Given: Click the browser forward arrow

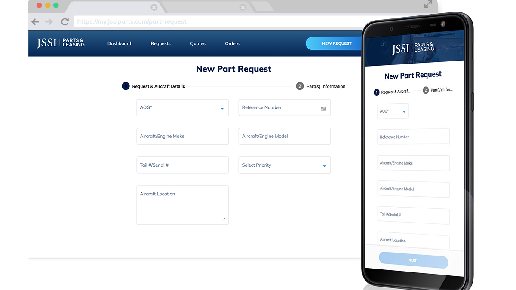Looking at the screenshot, I should click(x=49, y=22).
